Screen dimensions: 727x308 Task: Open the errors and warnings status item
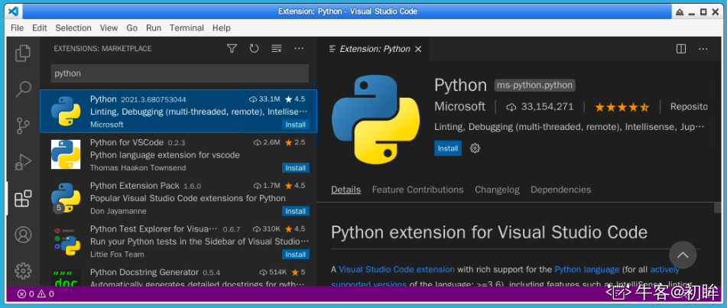[36, 293]
